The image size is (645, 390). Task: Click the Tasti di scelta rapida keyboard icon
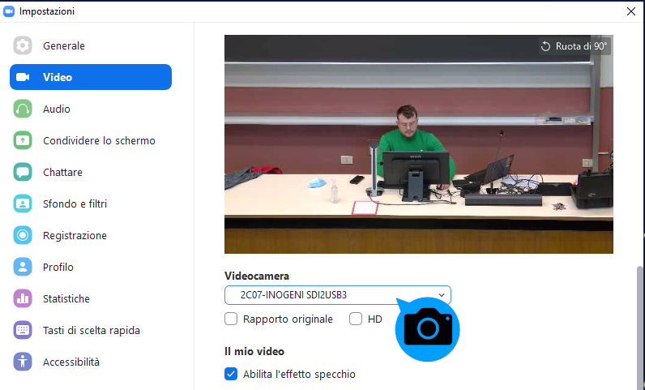click(23, 330)
